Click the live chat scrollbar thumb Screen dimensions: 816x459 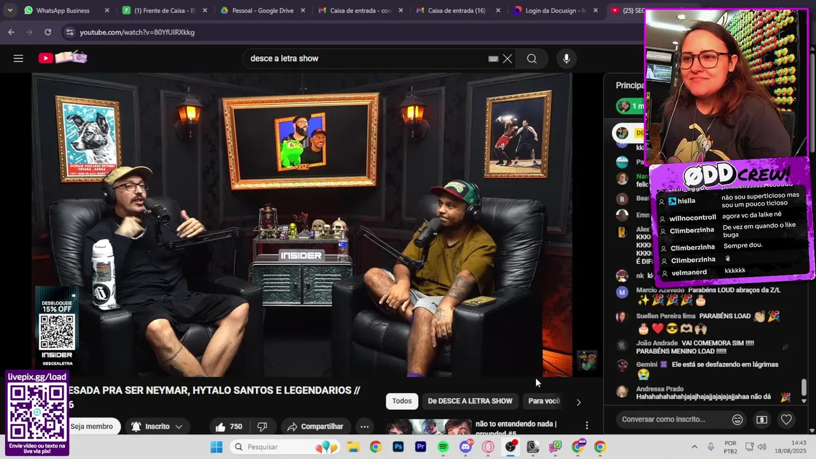tap(804, 387)
